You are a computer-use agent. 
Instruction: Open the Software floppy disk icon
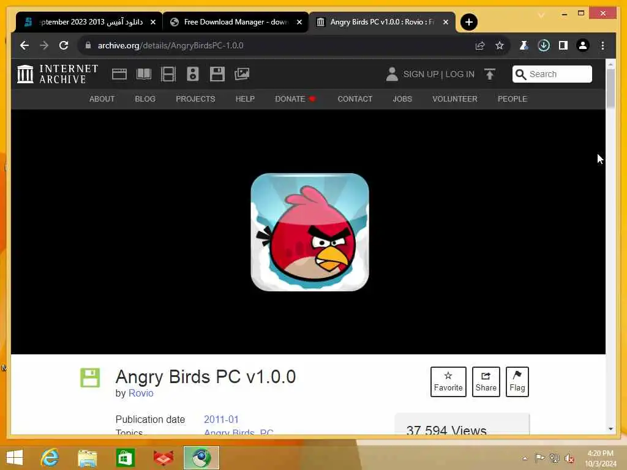click(217, 74)
